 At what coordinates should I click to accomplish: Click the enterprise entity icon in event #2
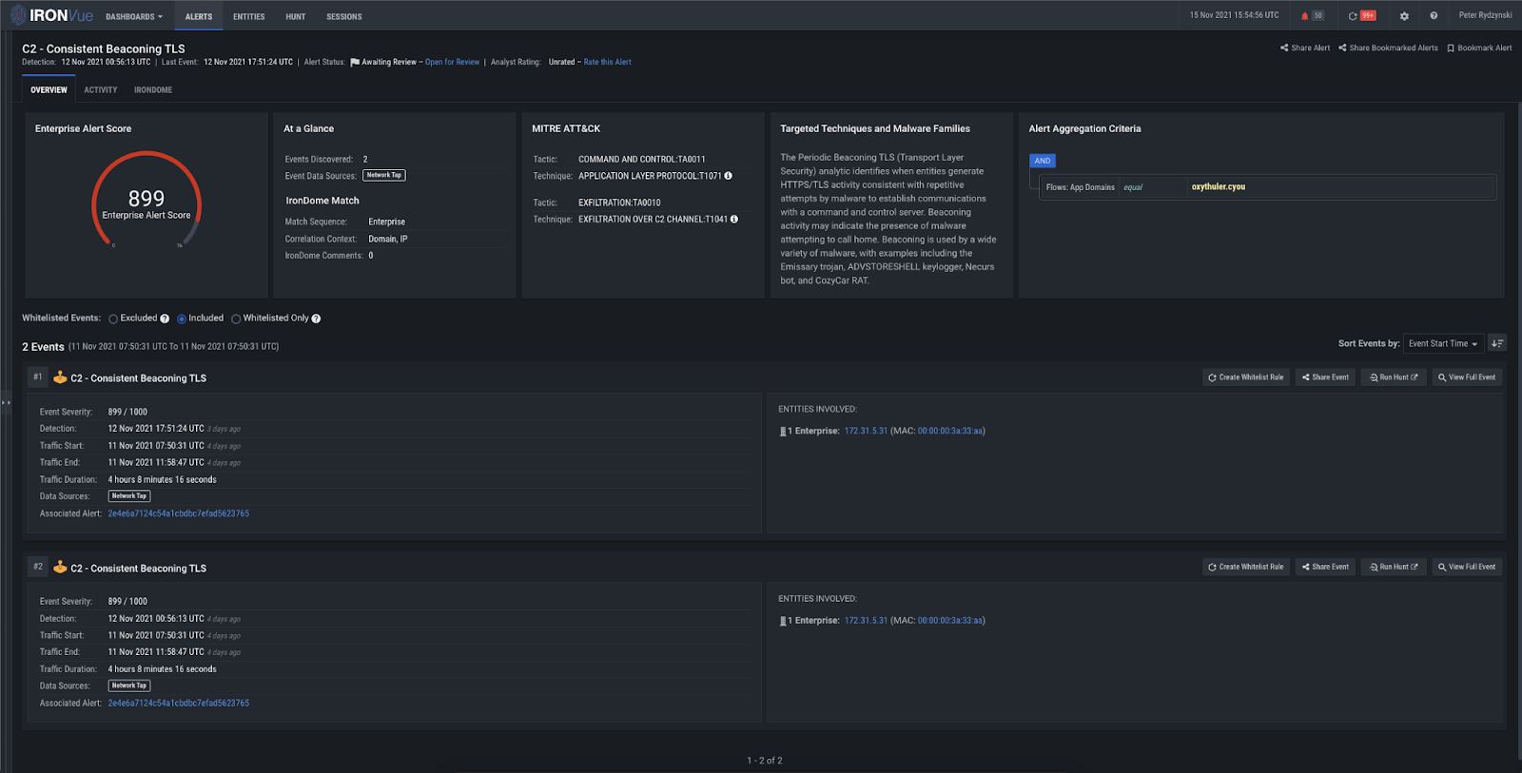point(783,621)
